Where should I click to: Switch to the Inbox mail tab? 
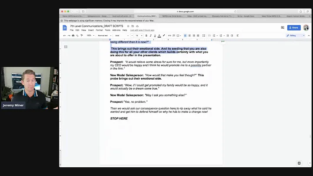point(197,16)
